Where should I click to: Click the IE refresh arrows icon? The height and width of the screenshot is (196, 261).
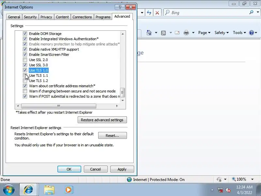tap(149, 13)
